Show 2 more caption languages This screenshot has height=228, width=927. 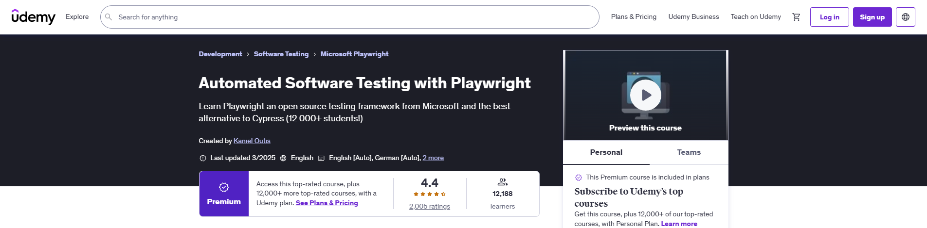point(433,158)
